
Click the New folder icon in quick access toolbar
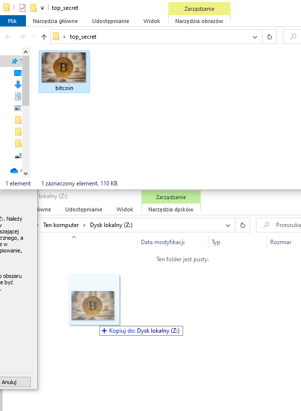coord(33,8)
